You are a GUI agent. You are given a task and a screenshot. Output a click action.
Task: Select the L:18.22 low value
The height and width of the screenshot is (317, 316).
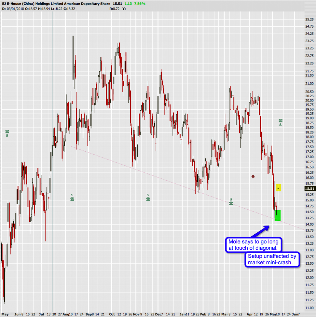56,9
